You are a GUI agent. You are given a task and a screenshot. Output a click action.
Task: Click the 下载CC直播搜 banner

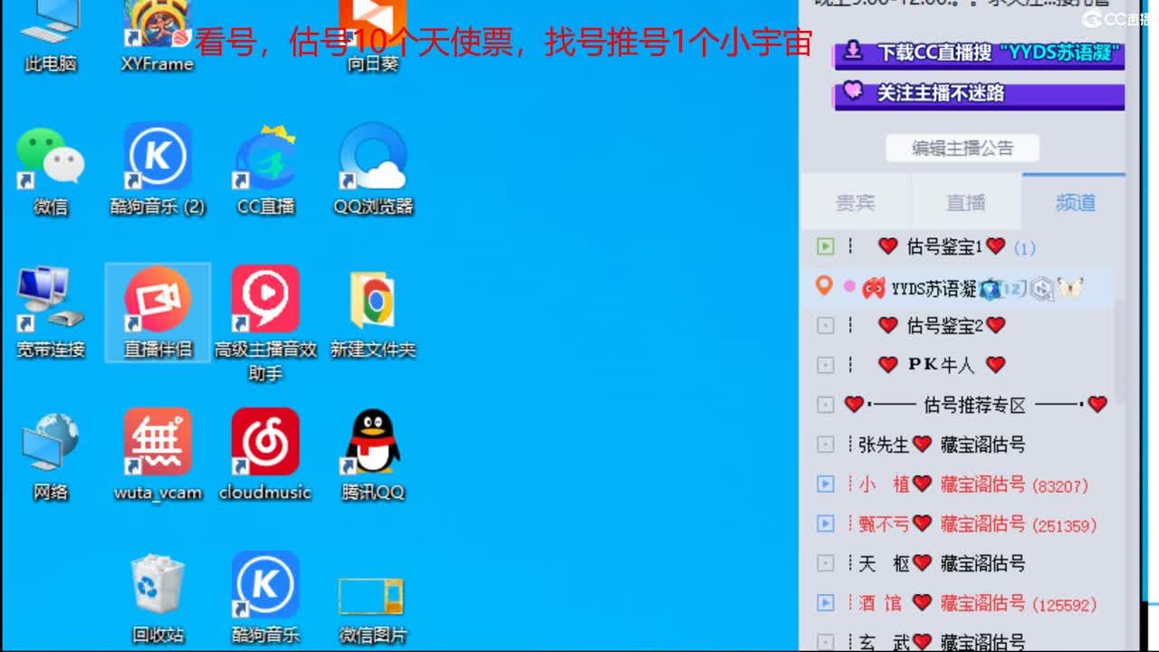[979, 53]
